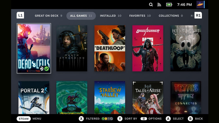Choose the Tales of Arise cover
The height and width of the screenshot is (123, 219).
click(x=148, y=97)
